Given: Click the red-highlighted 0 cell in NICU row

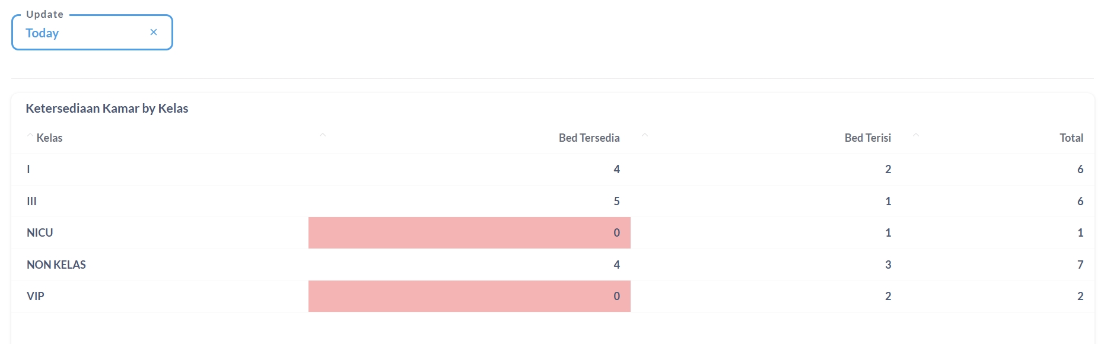Looking at the screenshot, I should (469, 232).
